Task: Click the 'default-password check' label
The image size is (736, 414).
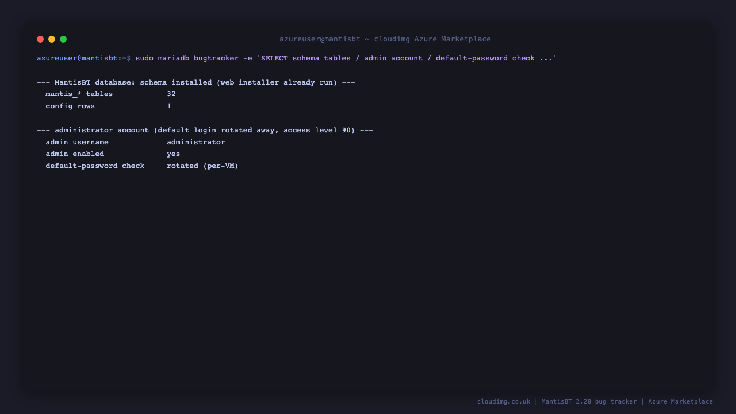Action: pos(95,166)
